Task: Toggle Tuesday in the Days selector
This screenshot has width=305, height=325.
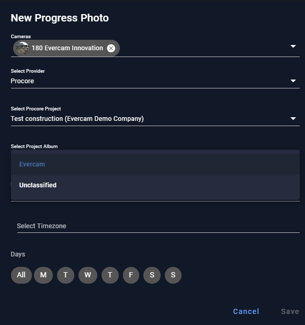Action: tap(65, 275)
